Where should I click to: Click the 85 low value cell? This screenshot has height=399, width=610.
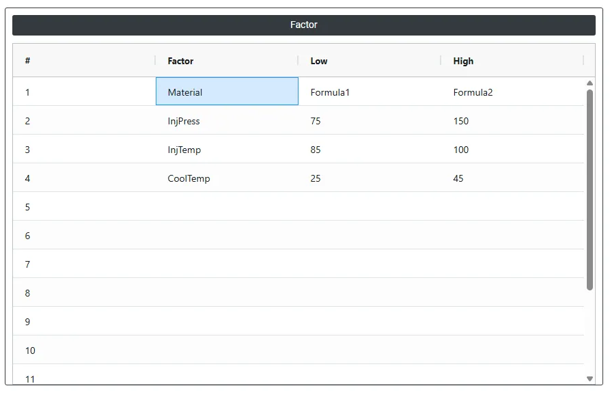point(370,149)
